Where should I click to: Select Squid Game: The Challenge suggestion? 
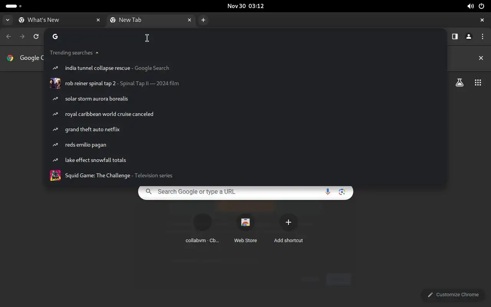click(x=245, y=175)
